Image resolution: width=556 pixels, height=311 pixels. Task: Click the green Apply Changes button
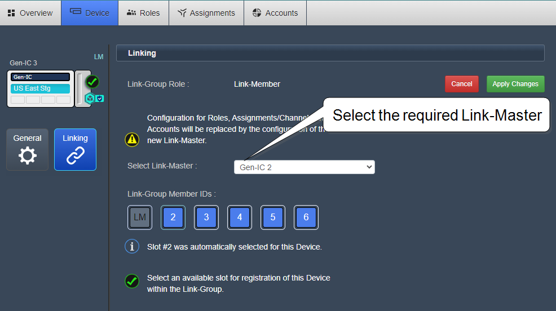pyautogui.click(x=515, y=84)
